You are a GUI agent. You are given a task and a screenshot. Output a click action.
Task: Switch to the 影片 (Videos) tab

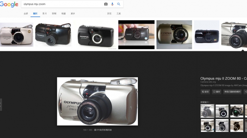pos(45,14)
